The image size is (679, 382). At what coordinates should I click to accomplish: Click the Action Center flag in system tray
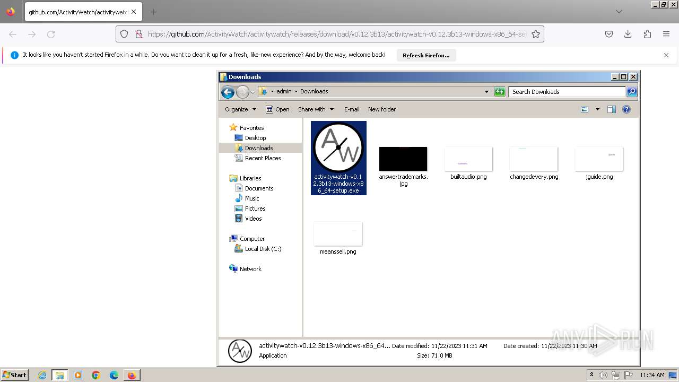click(x=629, y=375)
